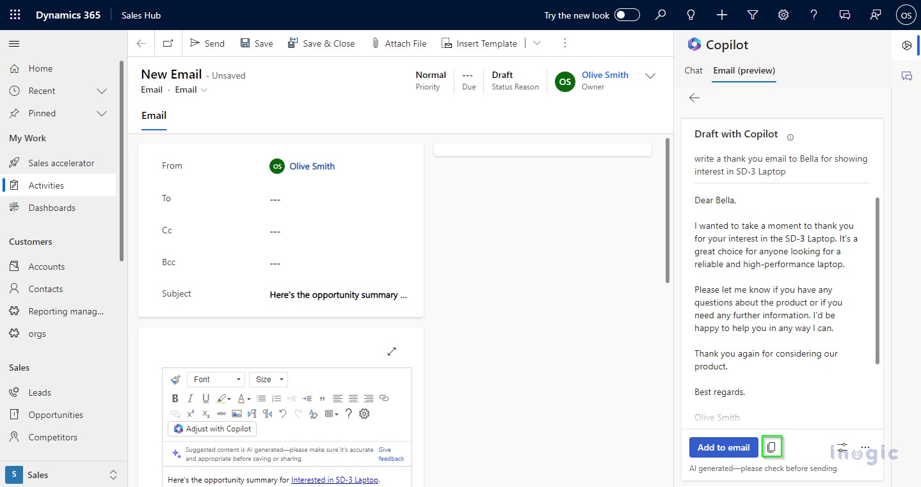Open the advanced find funnel icon

point(753,15)
